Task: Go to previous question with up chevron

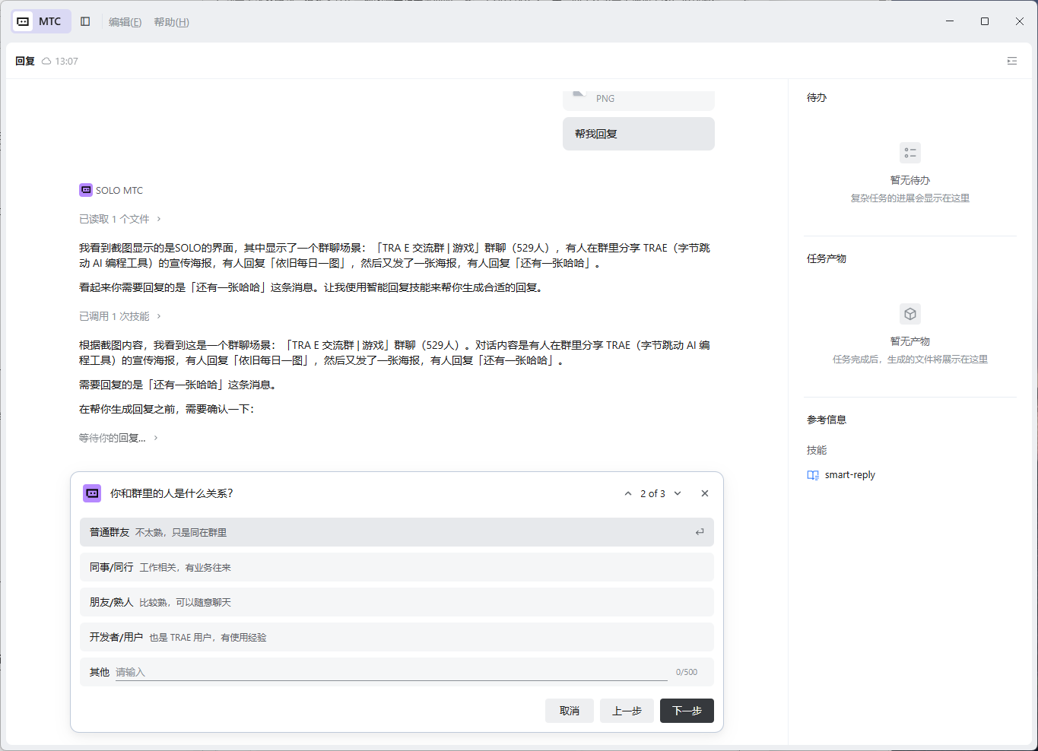Action: click(628, 493)
